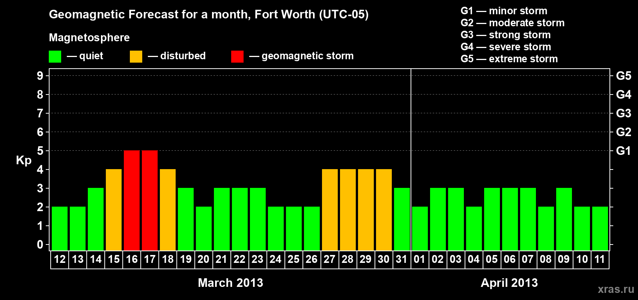Click the '— disturbed' legend label

click(177, 56)
